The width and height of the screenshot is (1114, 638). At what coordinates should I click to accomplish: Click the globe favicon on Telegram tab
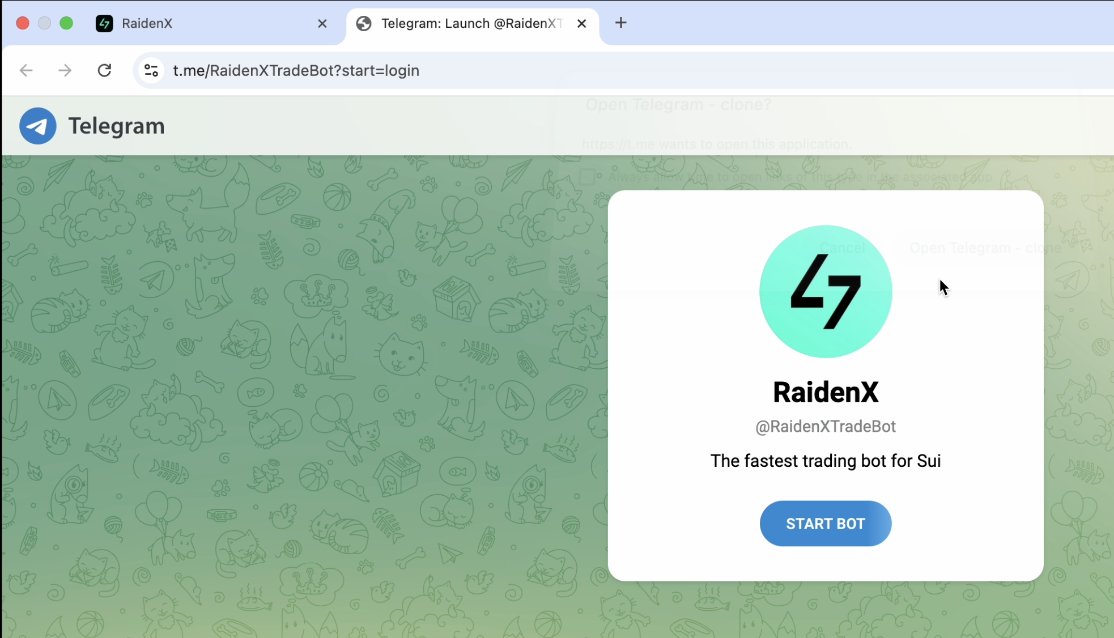(364, 23)
